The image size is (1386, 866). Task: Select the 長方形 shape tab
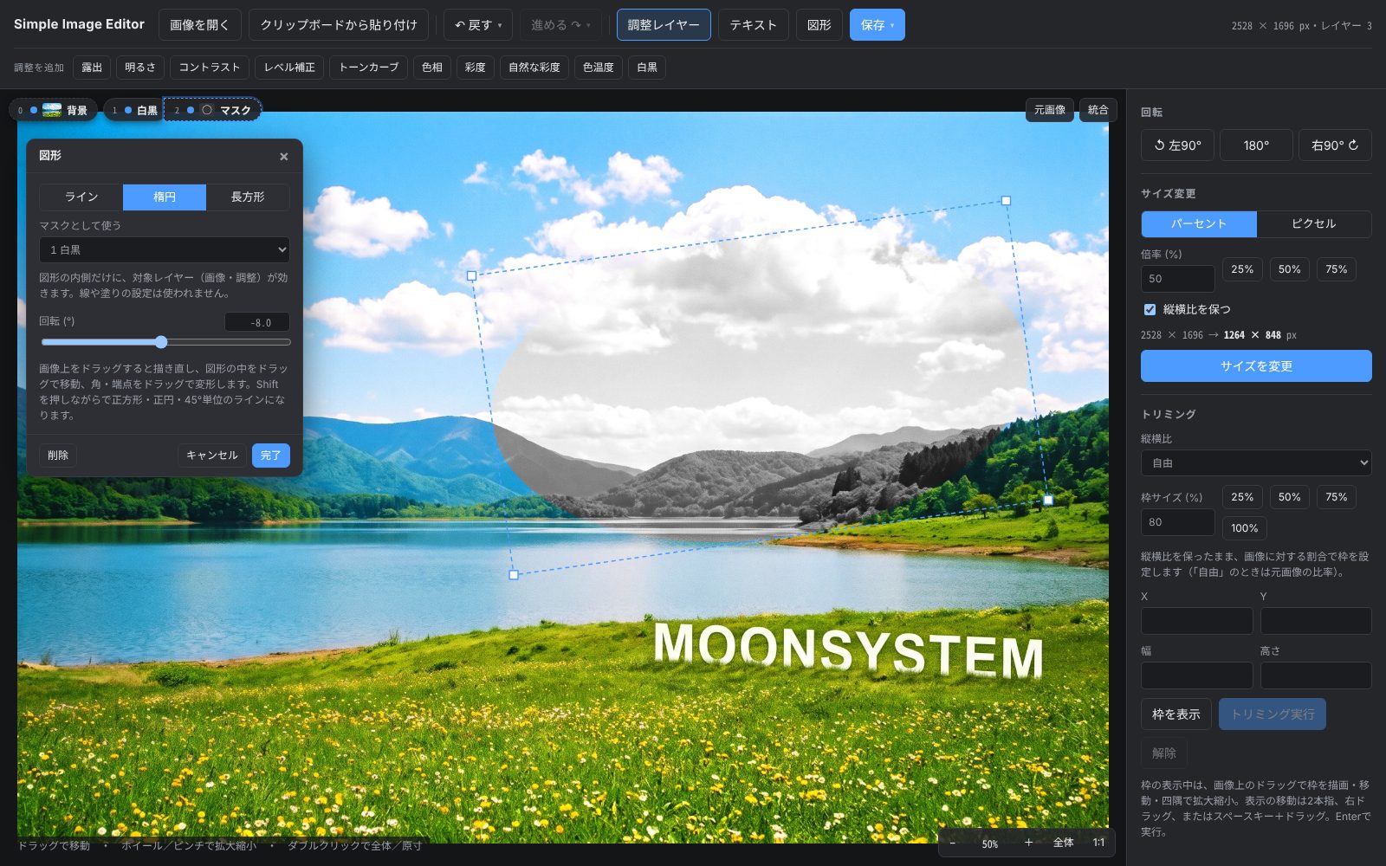(x=248, y=197)
